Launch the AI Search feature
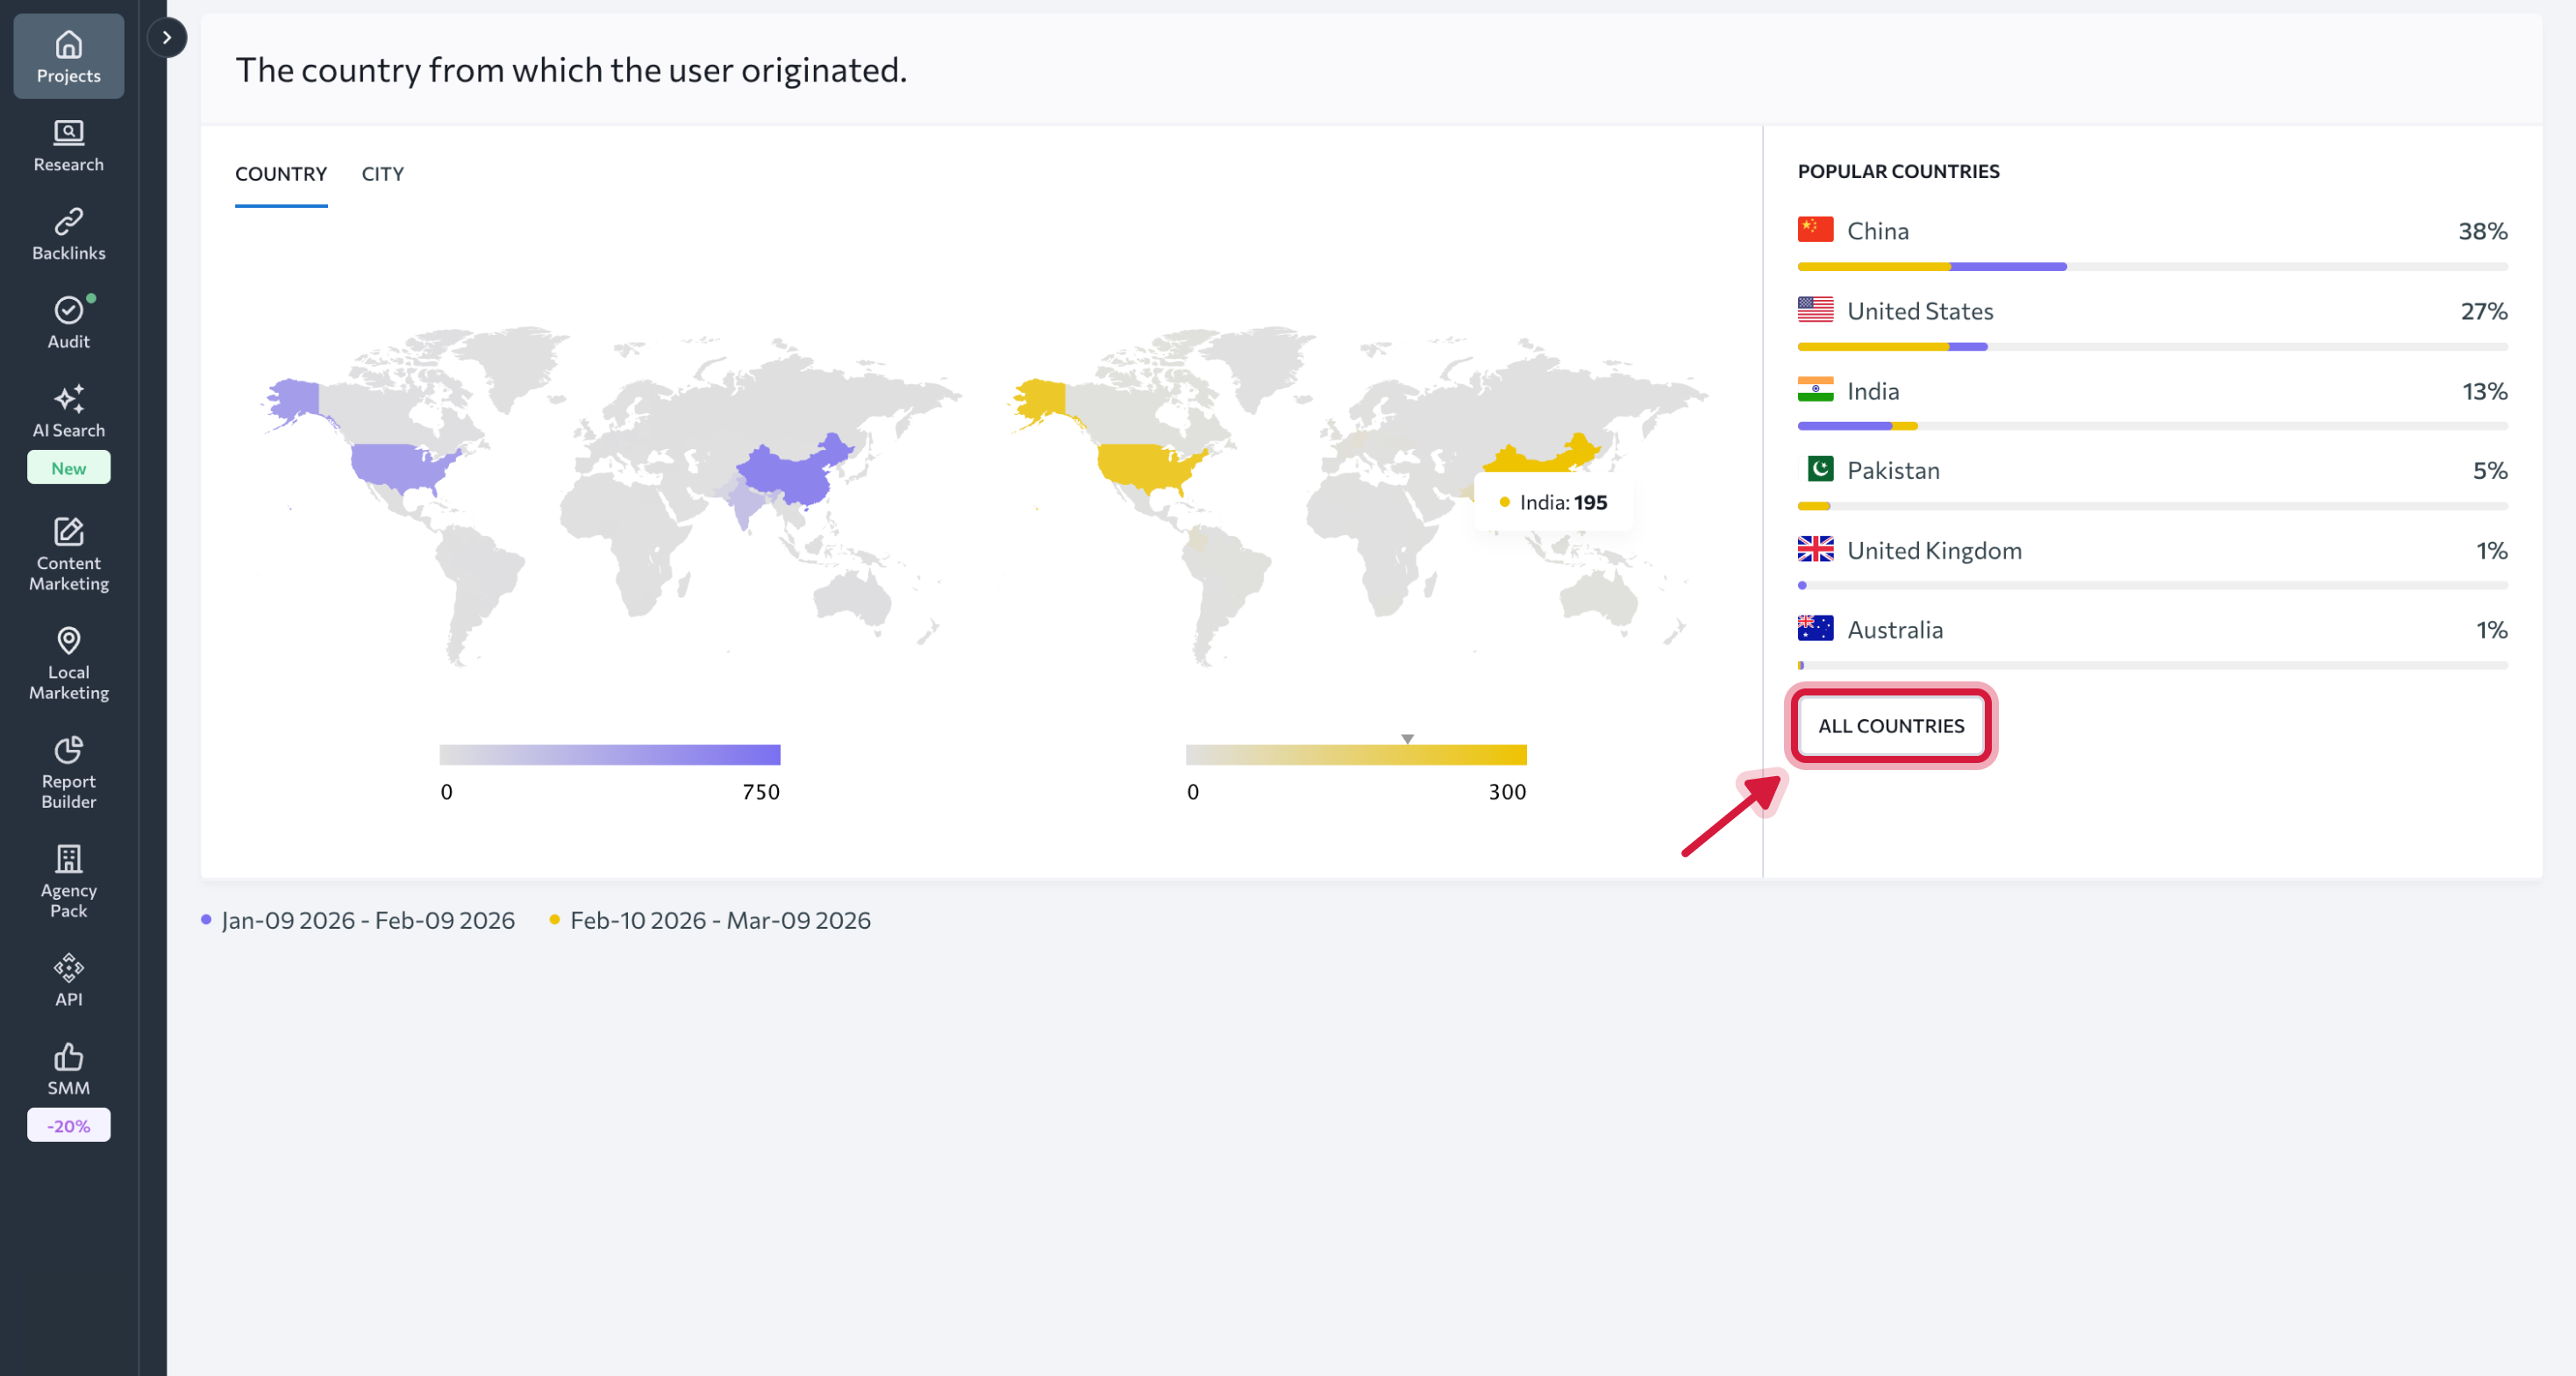 coord(68,412)
